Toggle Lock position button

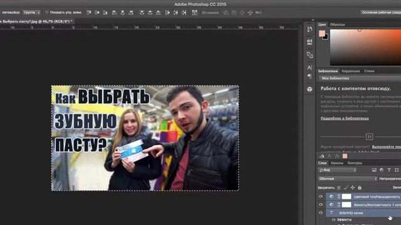353,187
